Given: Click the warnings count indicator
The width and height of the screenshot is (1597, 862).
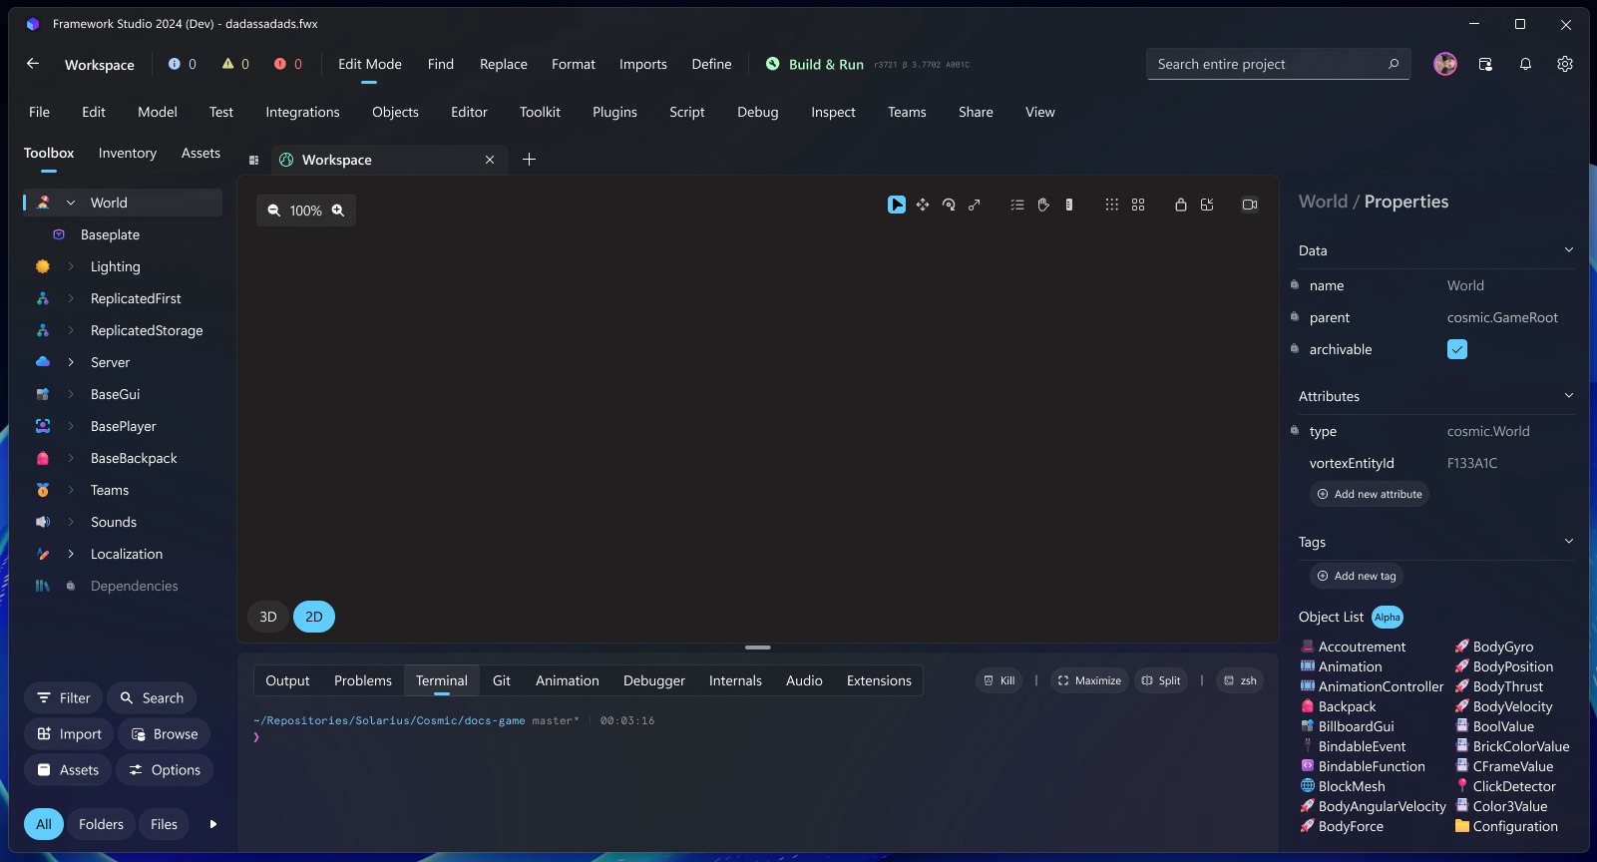Looking at the screenshot, I should point(236,64).
